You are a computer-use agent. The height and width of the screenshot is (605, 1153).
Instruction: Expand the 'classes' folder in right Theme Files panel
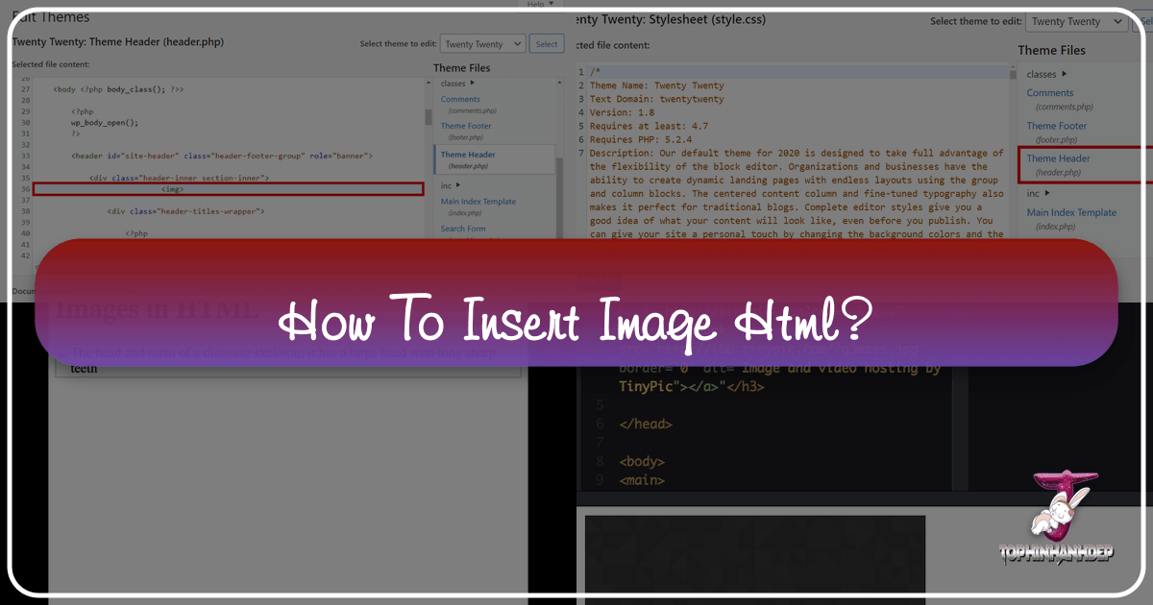tap(1040, 73)
